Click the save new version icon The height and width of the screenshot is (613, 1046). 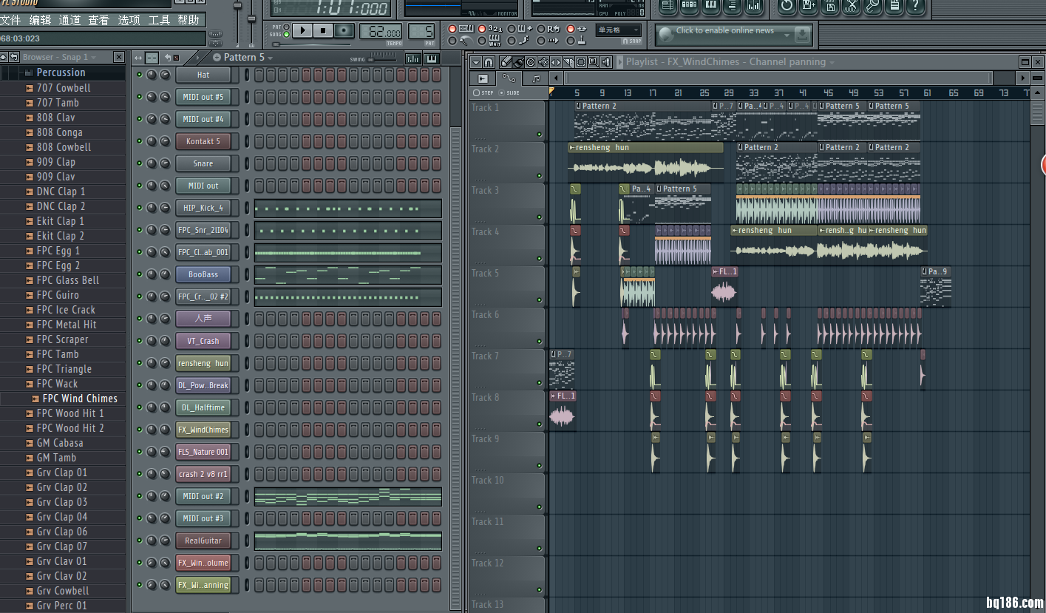point(809,7)
